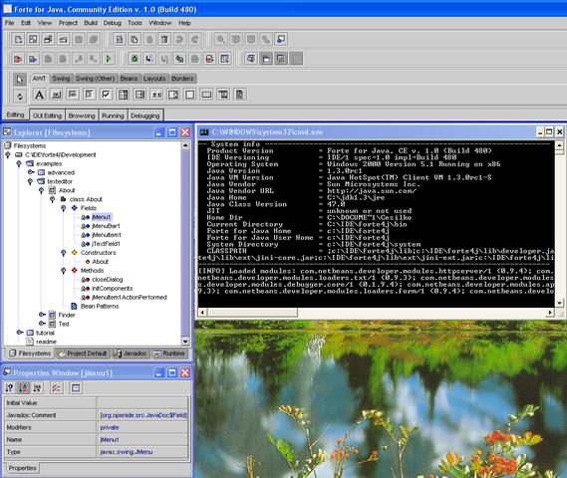Image resolution: width=567 pixels, height=478 pixels.
Task: Select the AWT Panel component icon
Action: [190, 95]
